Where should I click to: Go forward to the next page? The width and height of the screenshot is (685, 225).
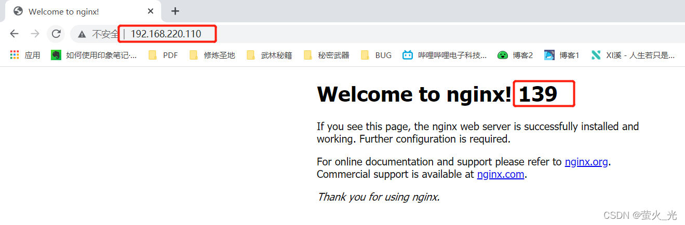tap(35, 34)
